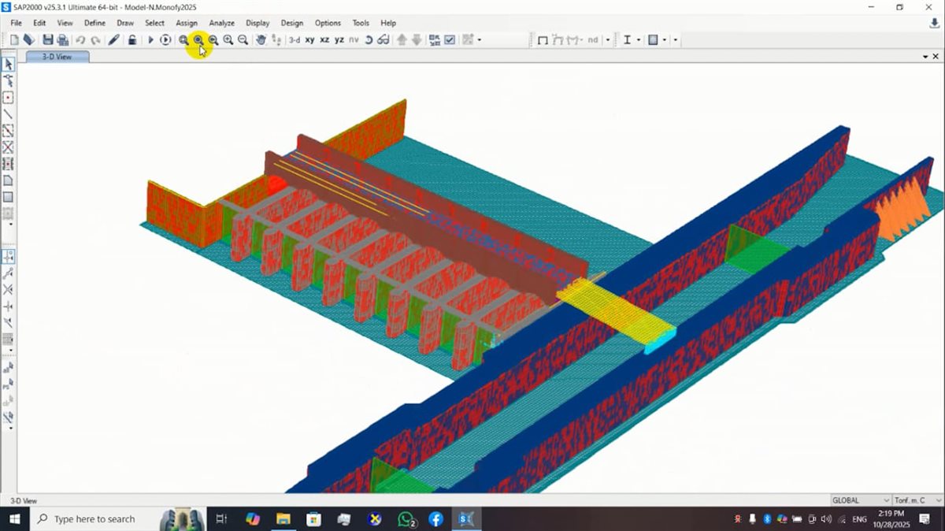Select the Draw Frame/Cable line tool
The image size is (945, 531).
click(8, 114)
